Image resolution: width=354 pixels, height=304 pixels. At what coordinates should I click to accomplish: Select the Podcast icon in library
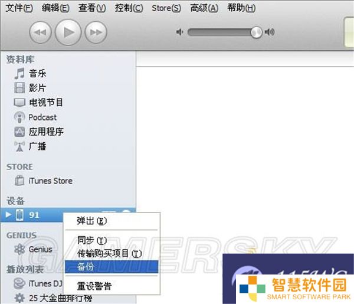click(x=19, y=117)
